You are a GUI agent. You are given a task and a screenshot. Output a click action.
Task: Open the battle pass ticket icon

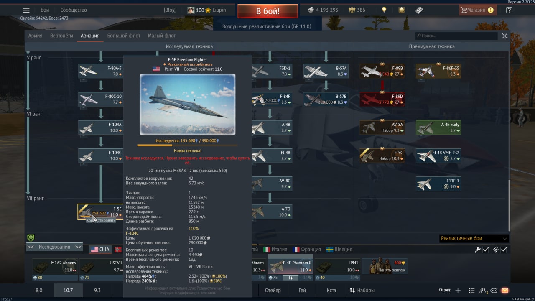419,10
